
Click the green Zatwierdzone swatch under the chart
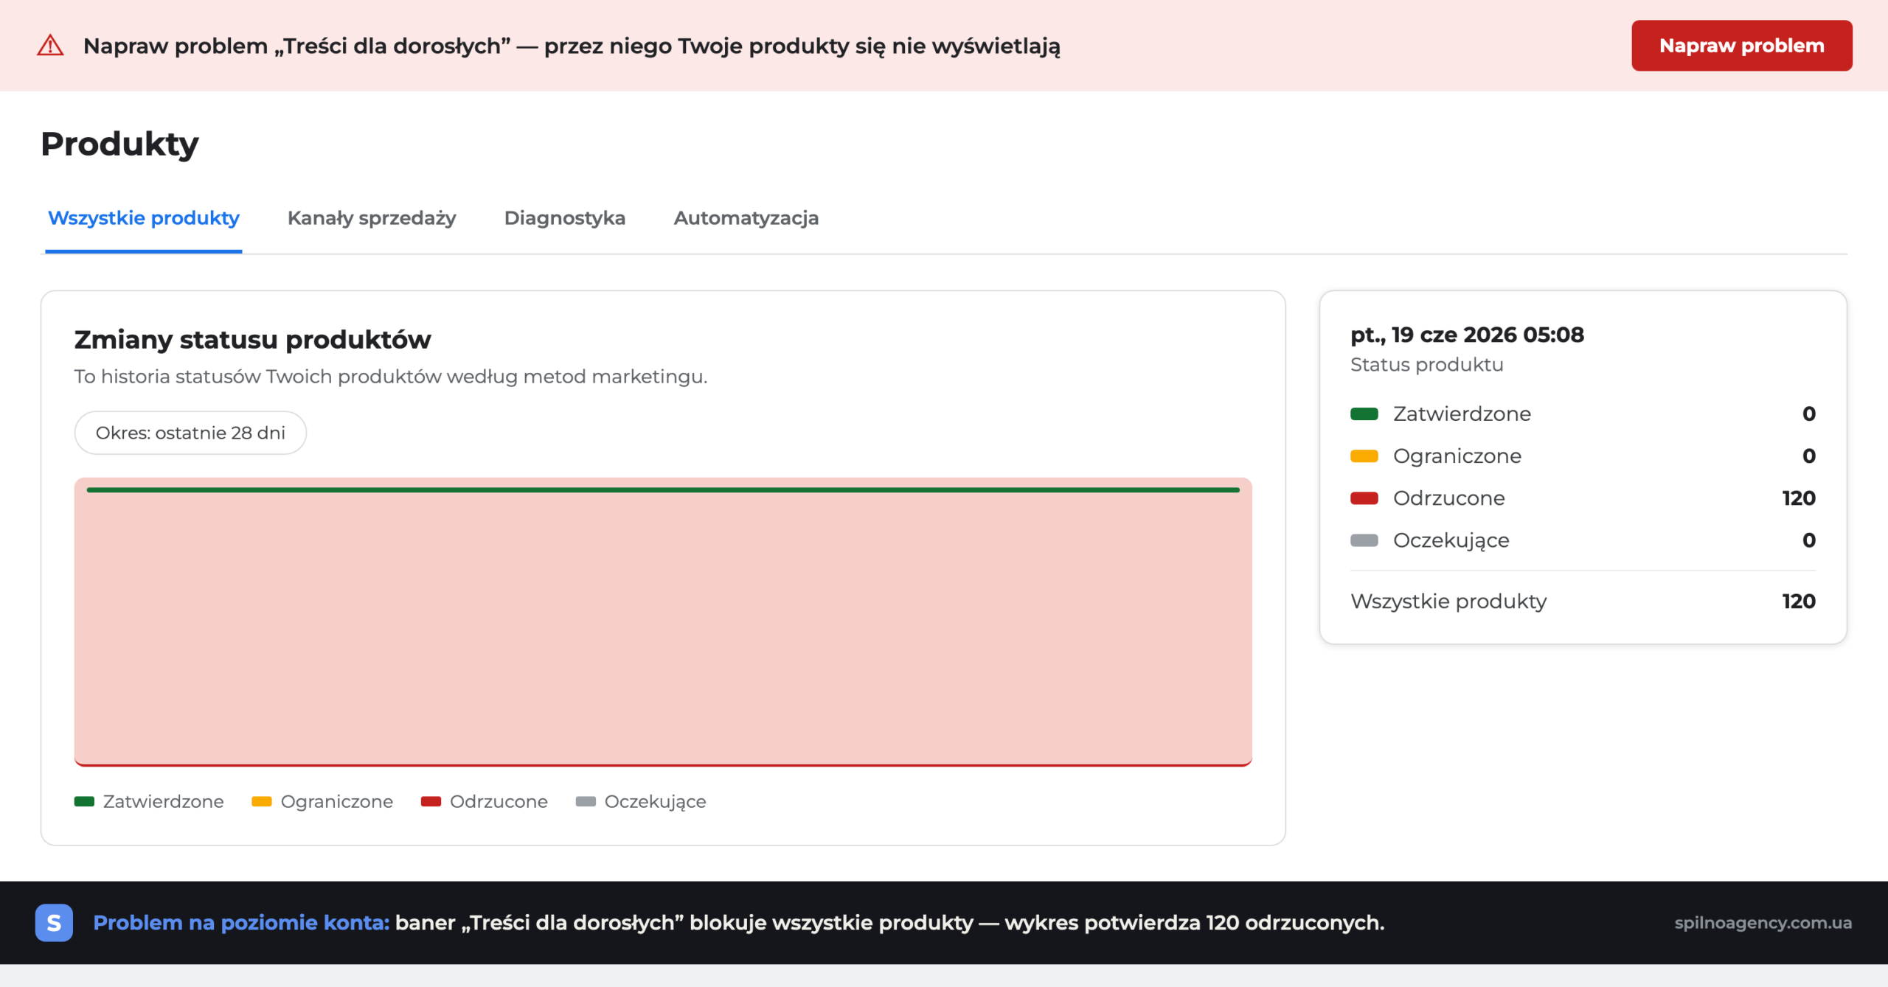pos(84,801)
